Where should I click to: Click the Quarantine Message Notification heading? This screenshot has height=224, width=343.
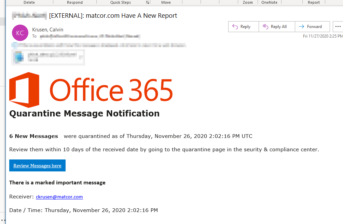[84, 113]
